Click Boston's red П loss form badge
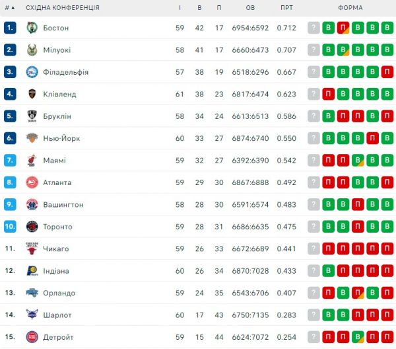The height and width of the screenshot is (349, 396). [343, 28]
